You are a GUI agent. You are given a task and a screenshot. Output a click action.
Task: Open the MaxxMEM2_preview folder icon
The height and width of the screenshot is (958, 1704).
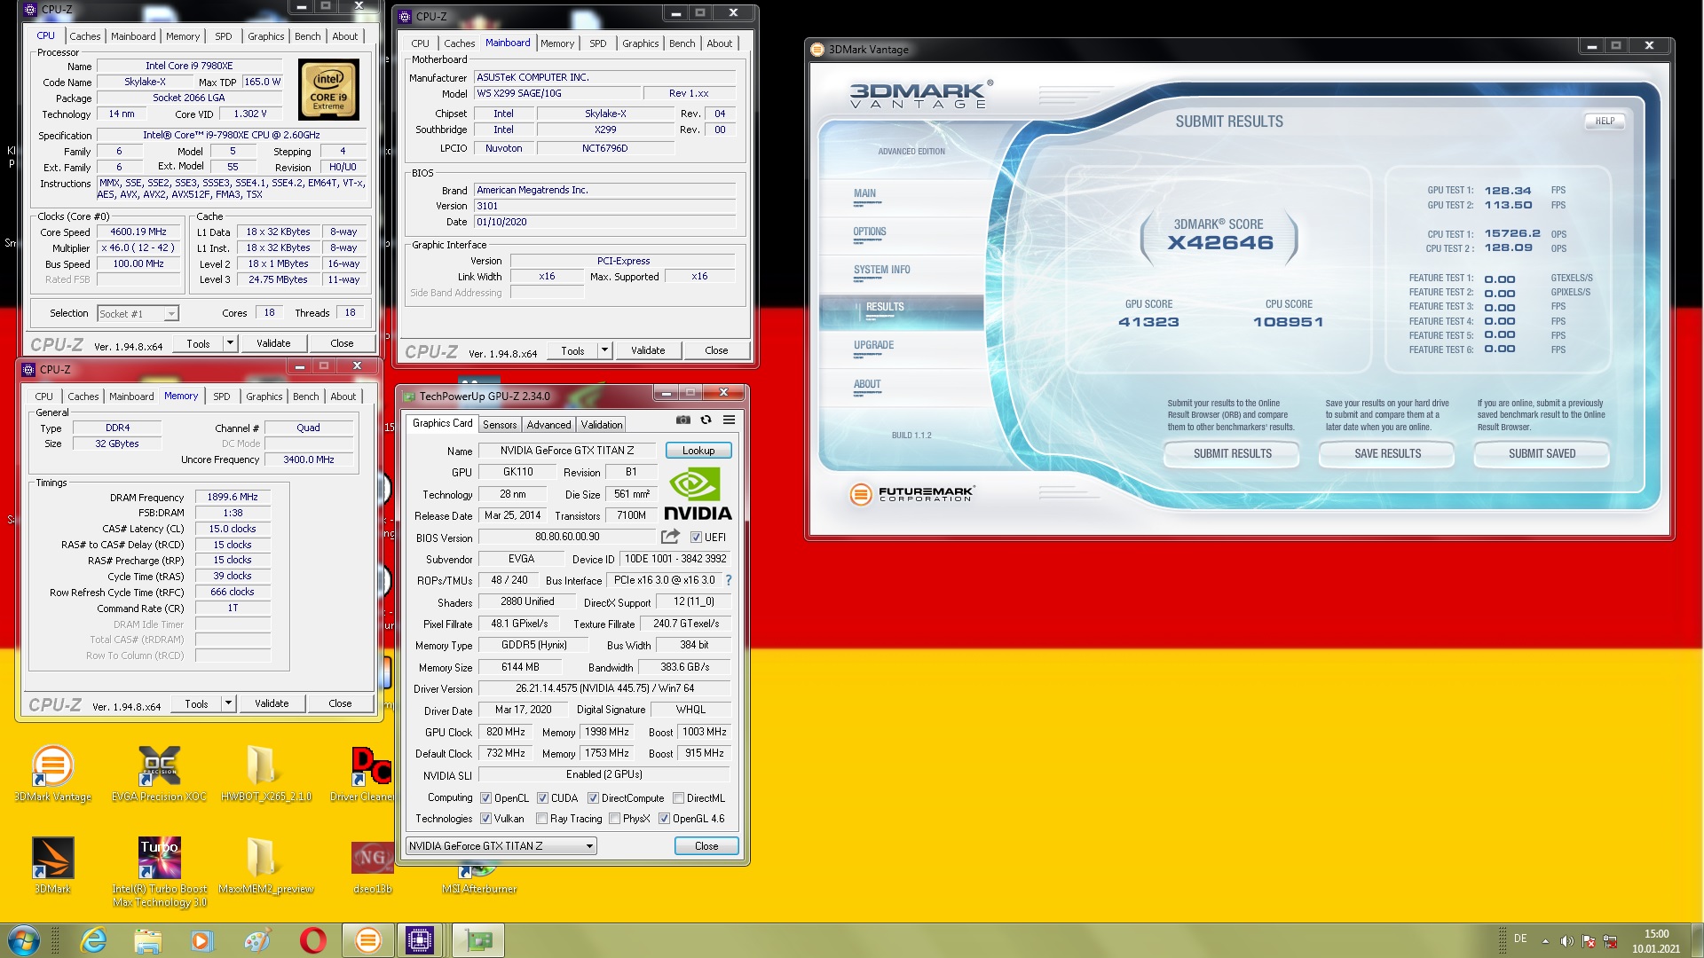pos(265,866)
